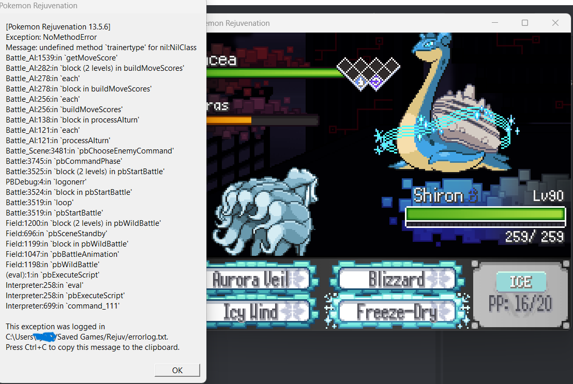This screenshot has width=573, height=384.
Task: Select the Blizzard move
Action: point(397,280)
